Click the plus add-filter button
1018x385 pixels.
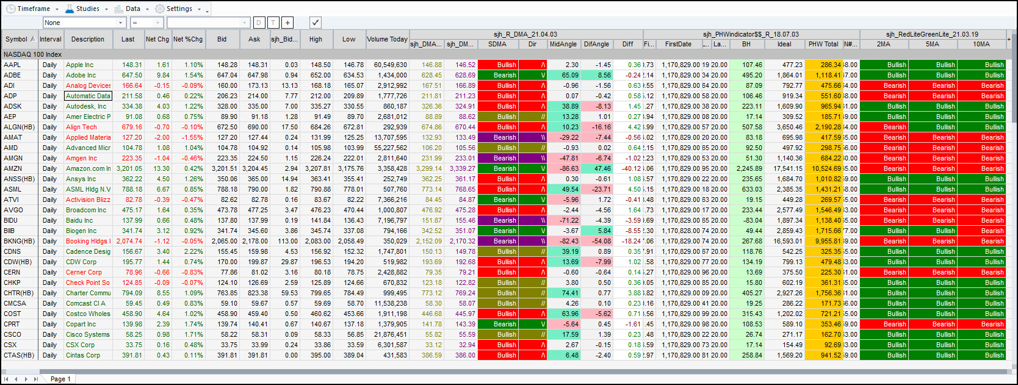(x=287, y=23)
